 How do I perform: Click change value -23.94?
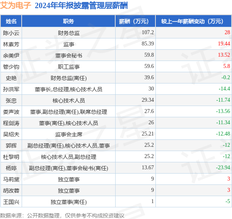[x=223, y=168]
